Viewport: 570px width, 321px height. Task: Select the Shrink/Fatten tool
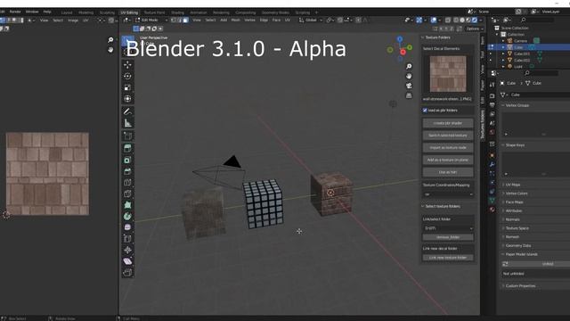click(x=127, y=250)
